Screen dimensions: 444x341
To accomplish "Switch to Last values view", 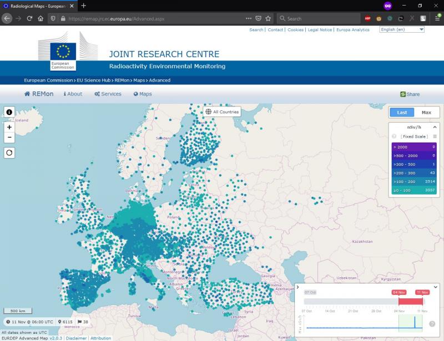I will [x=402, y=113].
